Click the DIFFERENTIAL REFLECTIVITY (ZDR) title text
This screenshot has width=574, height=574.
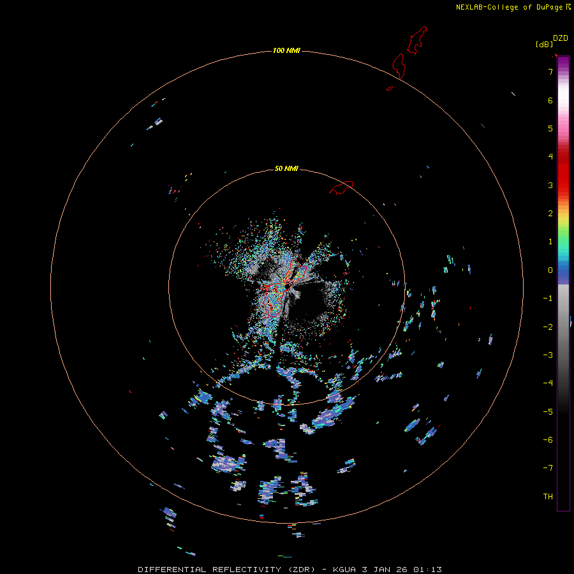pos(226,570)
